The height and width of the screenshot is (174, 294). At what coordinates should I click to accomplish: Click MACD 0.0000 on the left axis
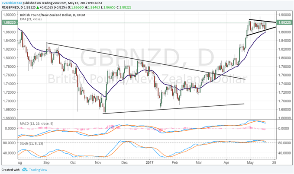(10, 128)
